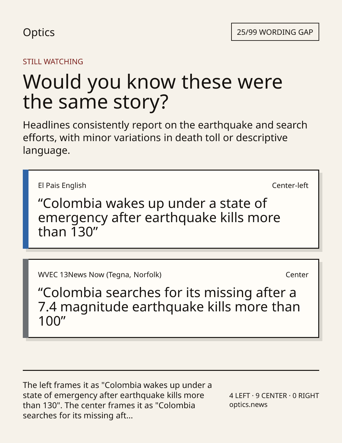Click the main headline about same story
The height and width of the screenshot is (443, 342).
[x=153, y=91]
